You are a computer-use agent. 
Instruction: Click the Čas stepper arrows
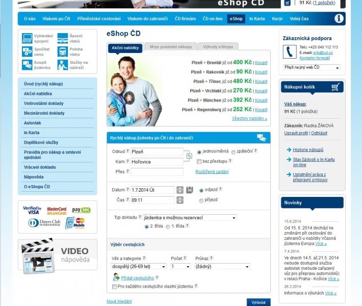(x=180, y=200)
